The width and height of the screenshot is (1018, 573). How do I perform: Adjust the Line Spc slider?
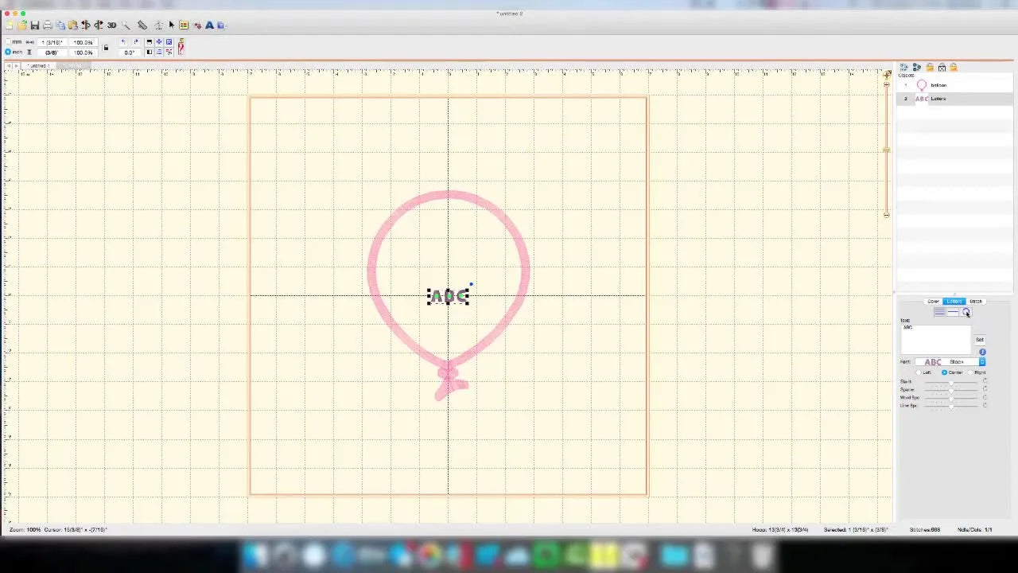click(951, 406)
